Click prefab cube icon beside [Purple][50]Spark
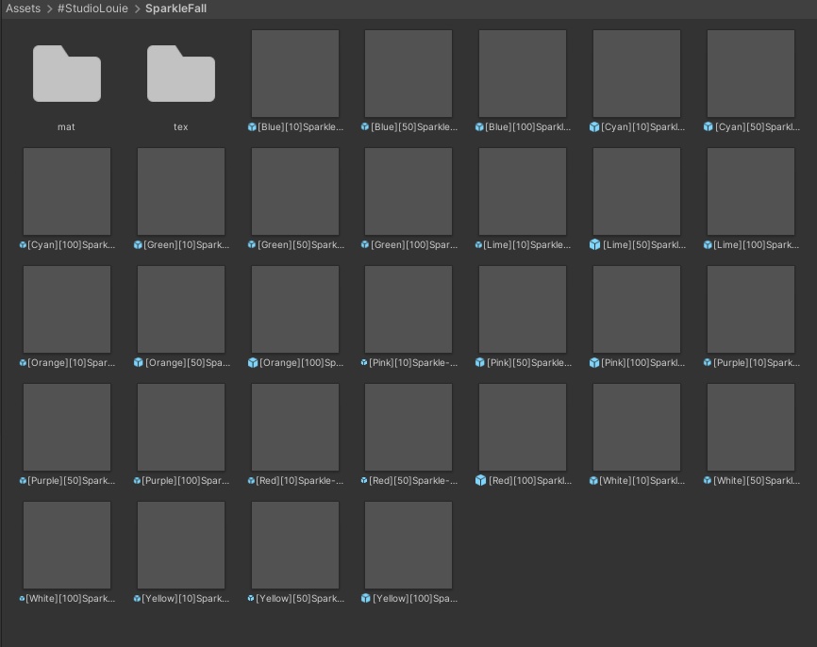 (23, 481)
